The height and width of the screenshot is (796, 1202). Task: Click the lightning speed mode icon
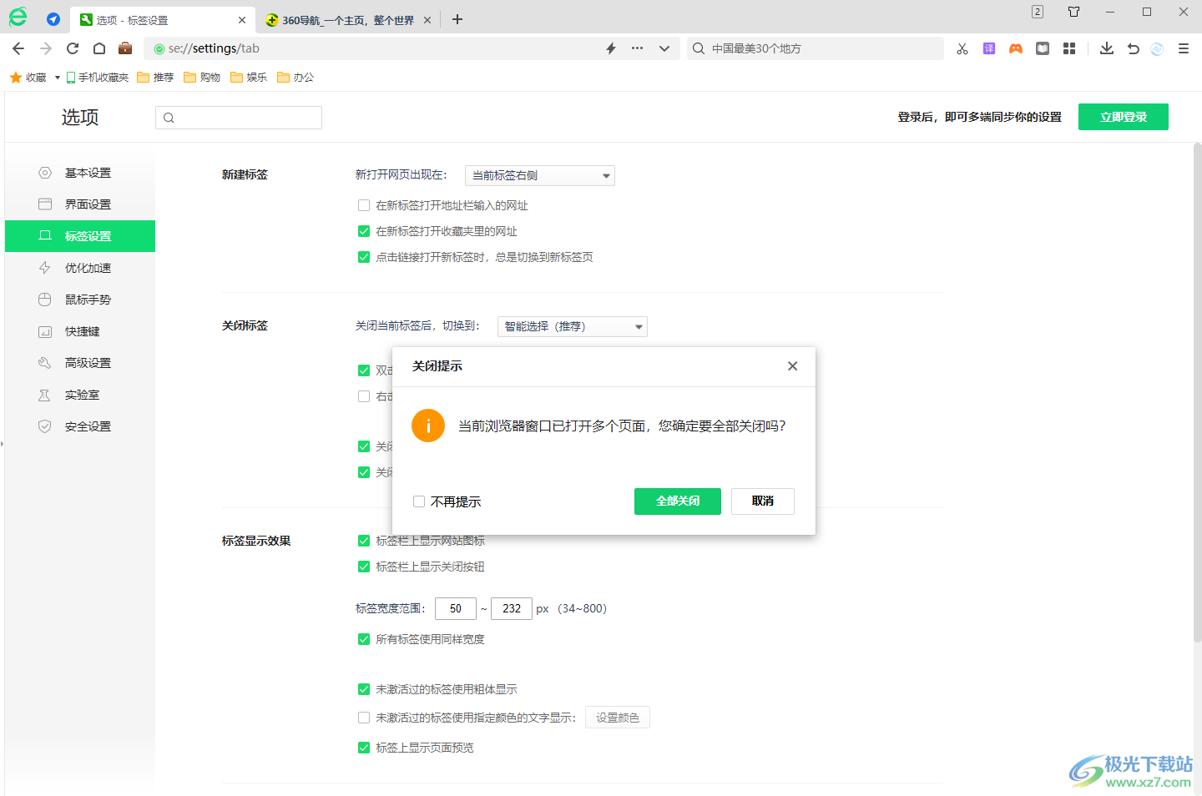pos(611,48)
